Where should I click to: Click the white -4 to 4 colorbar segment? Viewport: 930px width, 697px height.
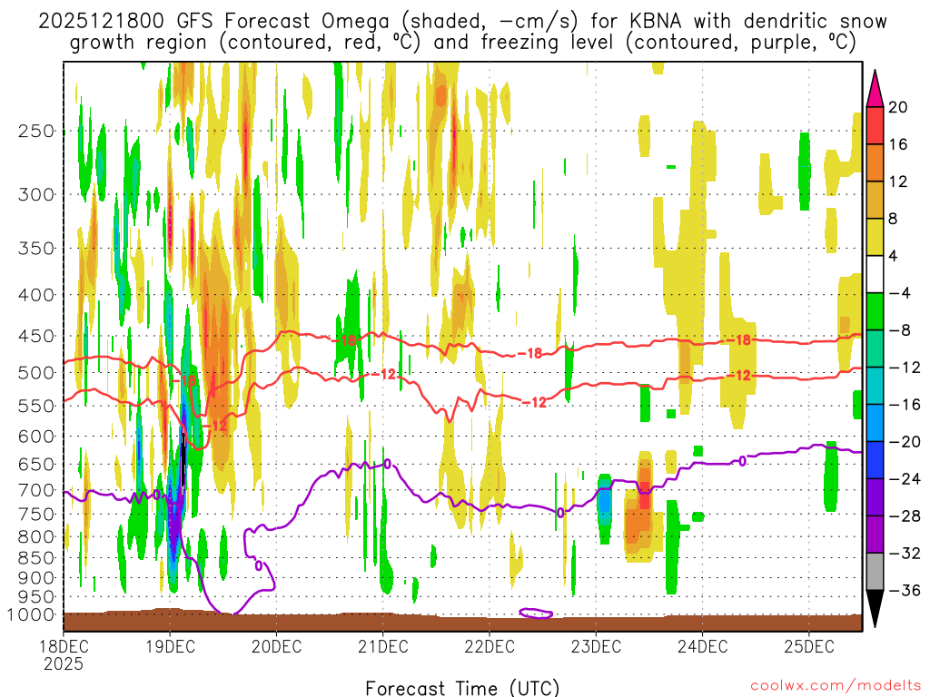click(875, 274)
